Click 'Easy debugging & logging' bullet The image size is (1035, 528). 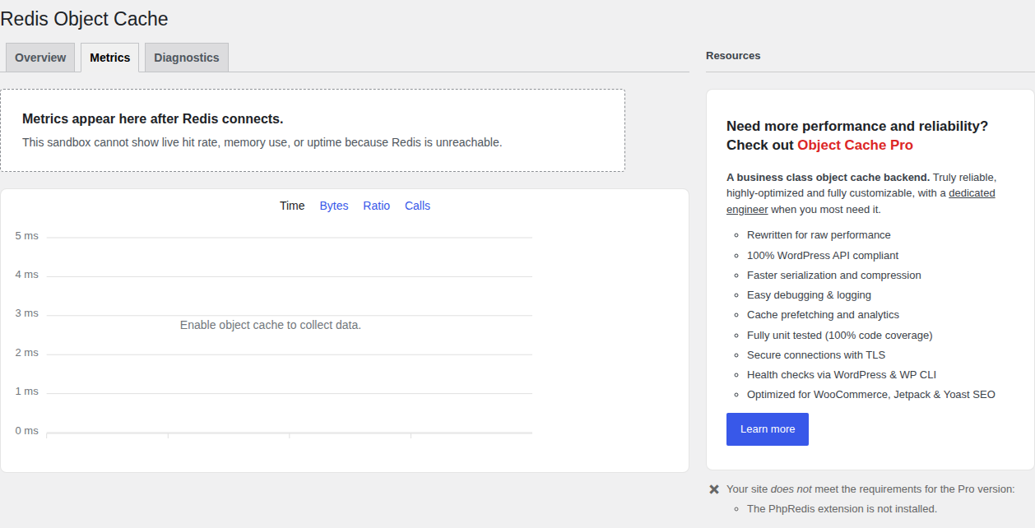(809, 295)
